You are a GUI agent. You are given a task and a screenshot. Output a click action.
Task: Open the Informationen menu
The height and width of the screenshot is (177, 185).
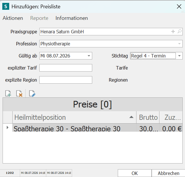(72, 18)
